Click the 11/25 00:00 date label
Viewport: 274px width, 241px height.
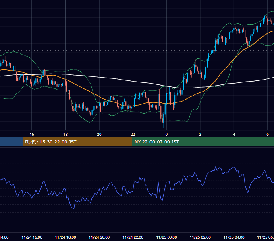click(166, 237)
